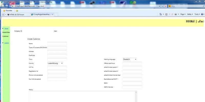
Task: Open the Safety menu
Action: tap(190, 14)
